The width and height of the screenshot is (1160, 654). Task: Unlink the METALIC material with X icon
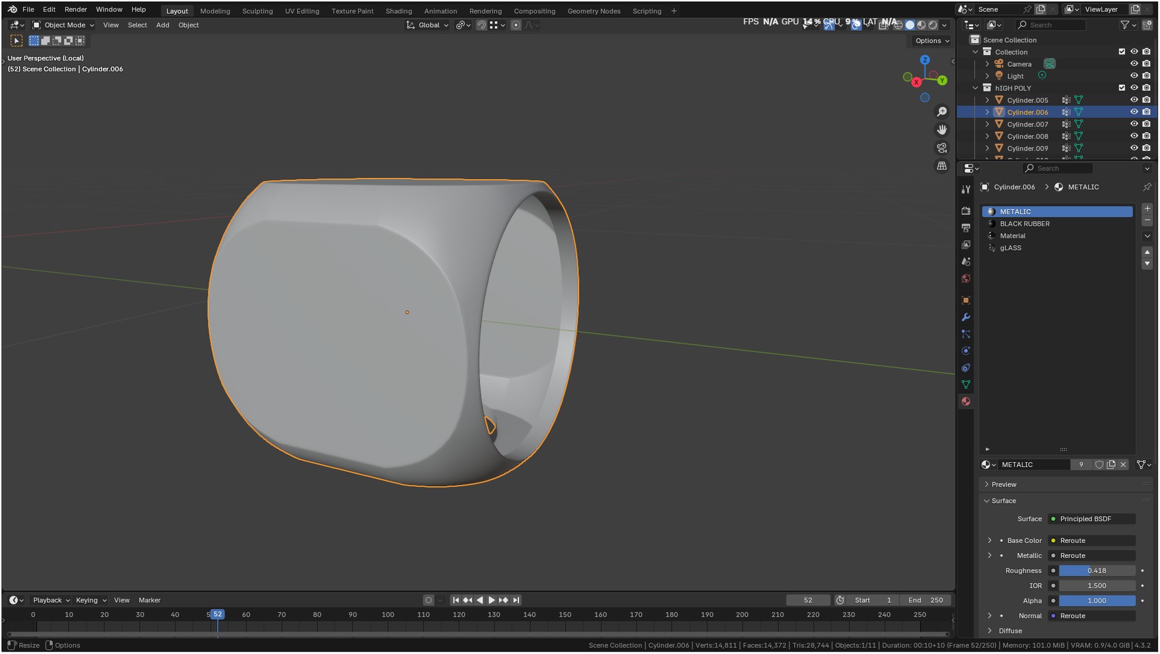click(x=1124, y=465)
